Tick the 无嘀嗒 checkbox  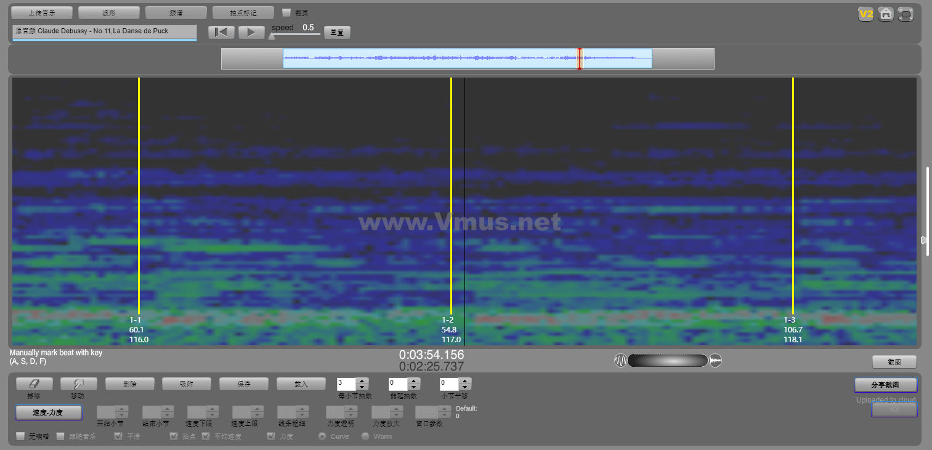(21, 436)
